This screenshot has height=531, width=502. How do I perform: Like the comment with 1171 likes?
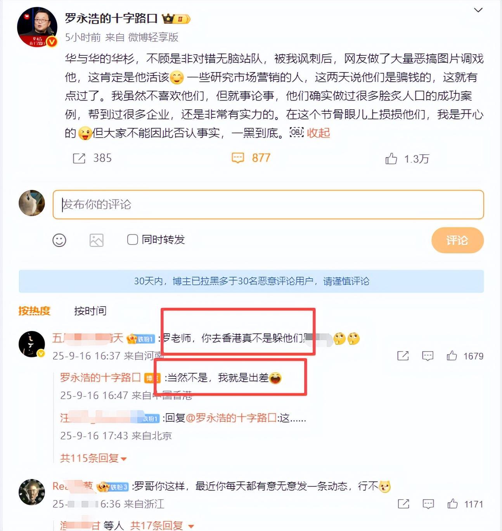[x=452, y=504]
